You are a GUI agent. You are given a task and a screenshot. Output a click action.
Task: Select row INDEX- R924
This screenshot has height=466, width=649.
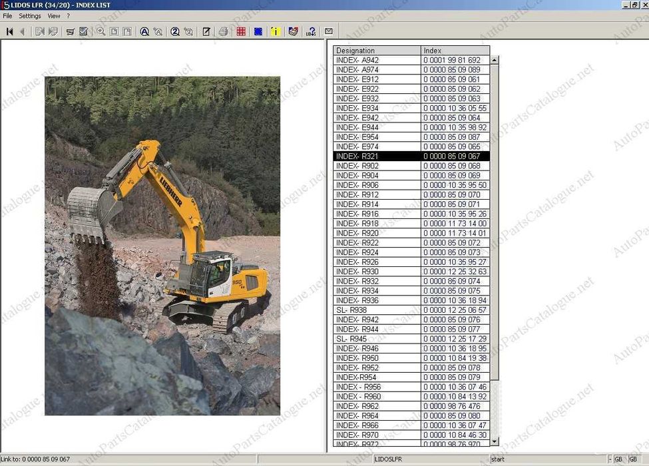pos(411,252)
